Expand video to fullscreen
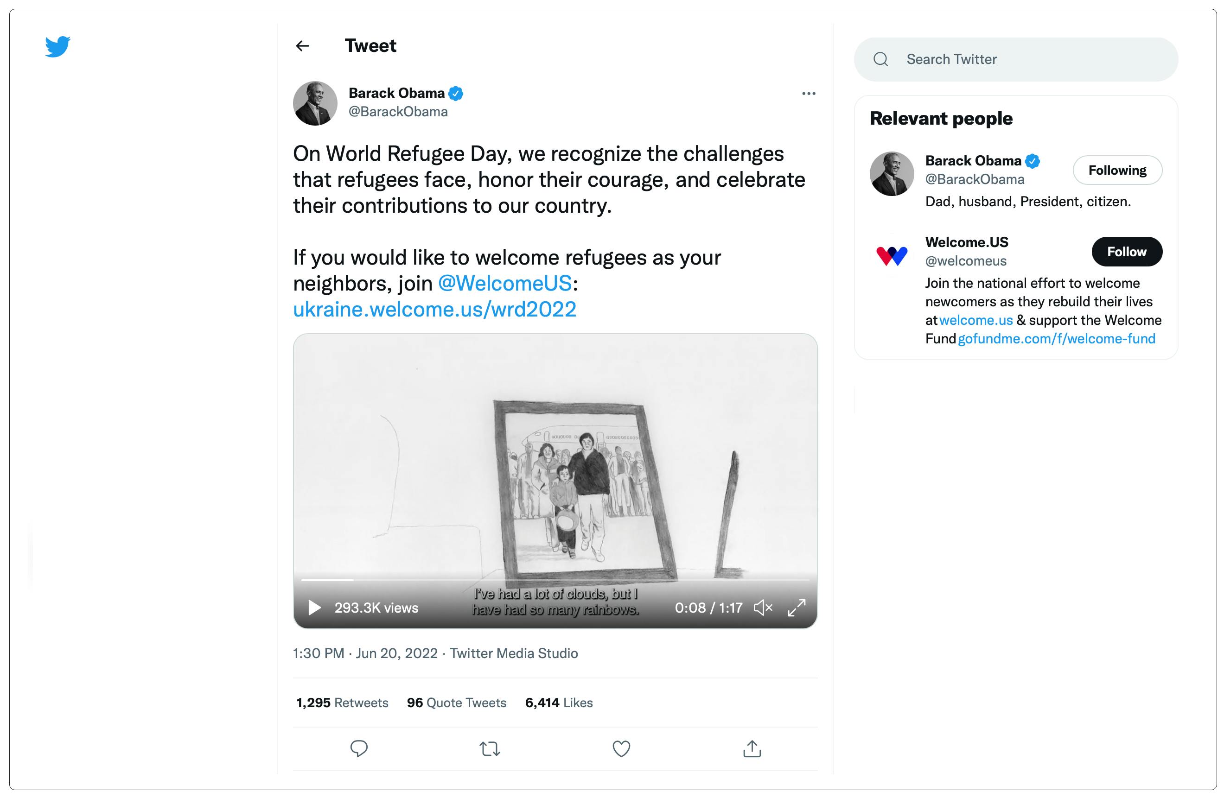This screenshot has width=1224, height=798. (797, 608)
